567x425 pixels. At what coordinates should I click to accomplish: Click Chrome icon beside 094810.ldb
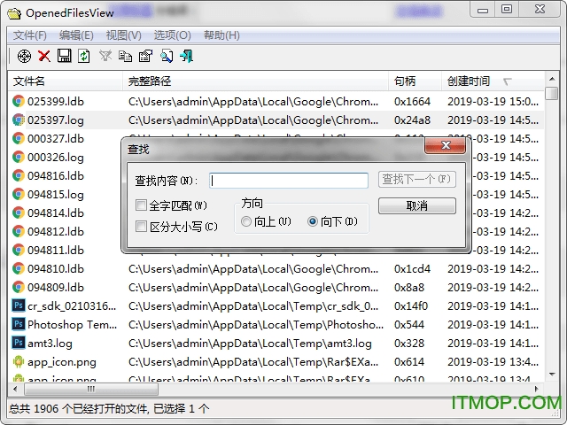[x=19, y=268]
